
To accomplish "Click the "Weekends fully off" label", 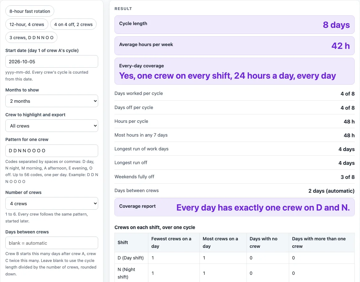I will click(134, 177).
